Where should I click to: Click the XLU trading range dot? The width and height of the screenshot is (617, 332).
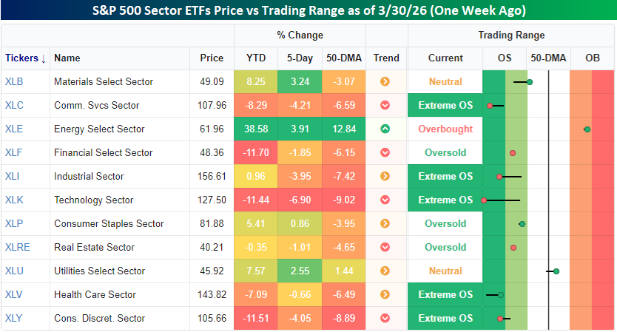coord(556,271)
